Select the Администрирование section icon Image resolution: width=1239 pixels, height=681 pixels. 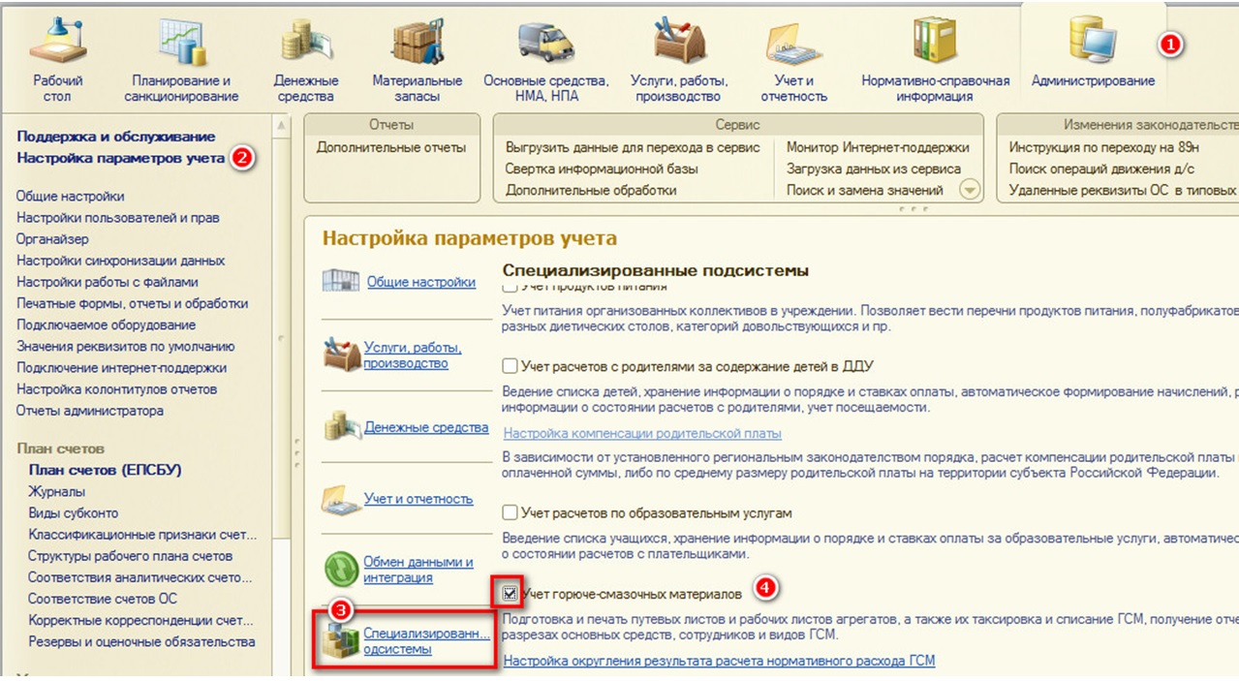(x=1092, y=41)
